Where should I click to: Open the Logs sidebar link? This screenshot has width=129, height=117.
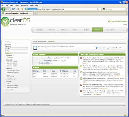[9, 83]
